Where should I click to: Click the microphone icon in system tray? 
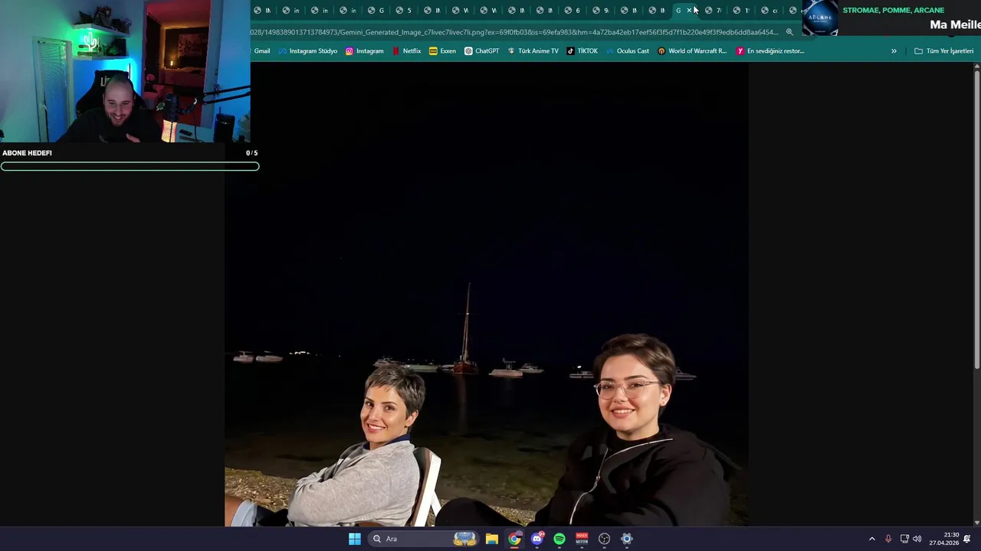[x=888, y=539]
